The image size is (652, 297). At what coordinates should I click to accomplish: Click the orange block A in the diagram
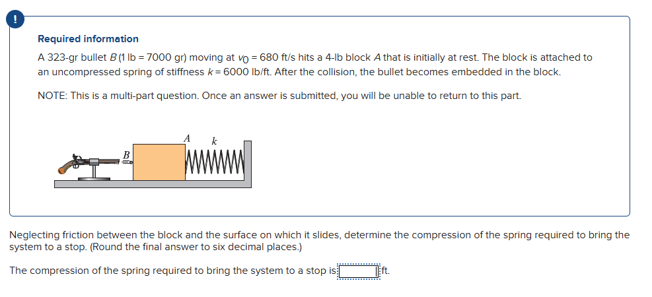pos(159,162)
